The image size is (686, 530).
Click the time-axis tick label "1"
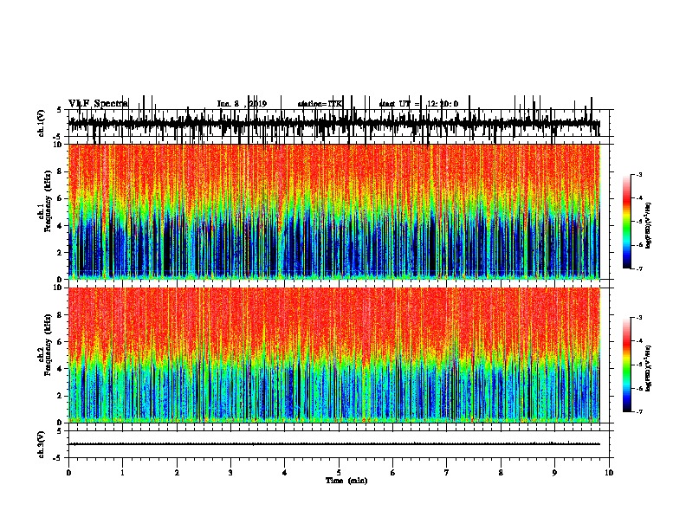pos(122,473)
